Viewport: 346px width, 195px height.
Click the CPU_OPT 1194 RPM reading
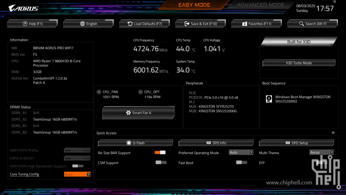pos(153,97)
